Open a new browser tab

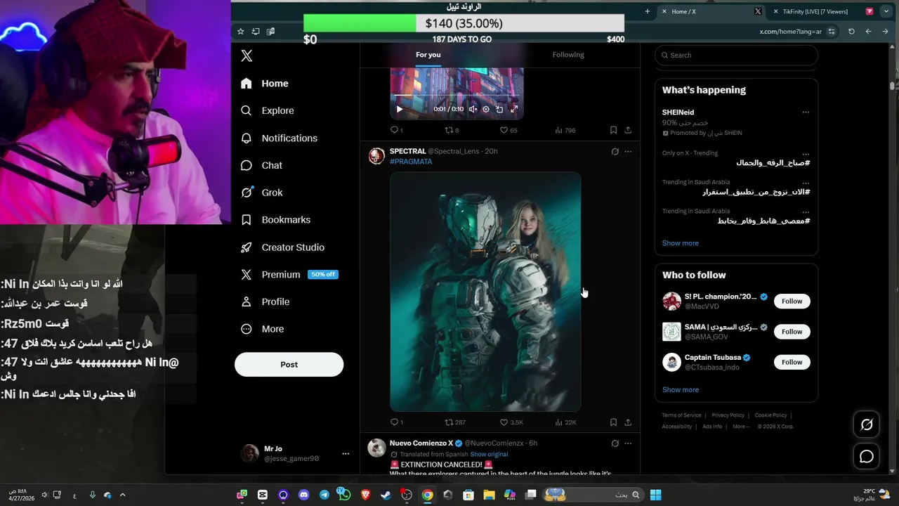(648, 11)
